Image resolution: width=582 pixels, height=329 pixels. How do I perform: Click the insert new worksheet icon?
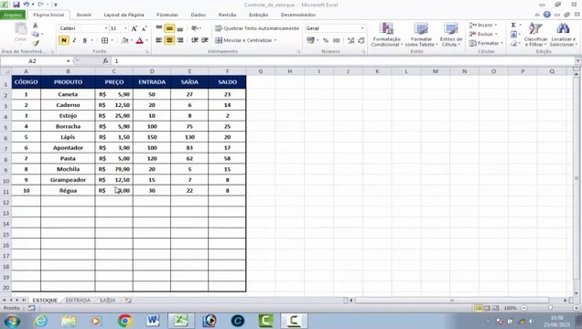[128, 300]
